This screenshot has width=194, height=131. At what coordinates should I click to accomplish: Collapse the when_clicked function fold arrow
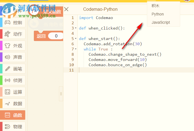point(76,28)
